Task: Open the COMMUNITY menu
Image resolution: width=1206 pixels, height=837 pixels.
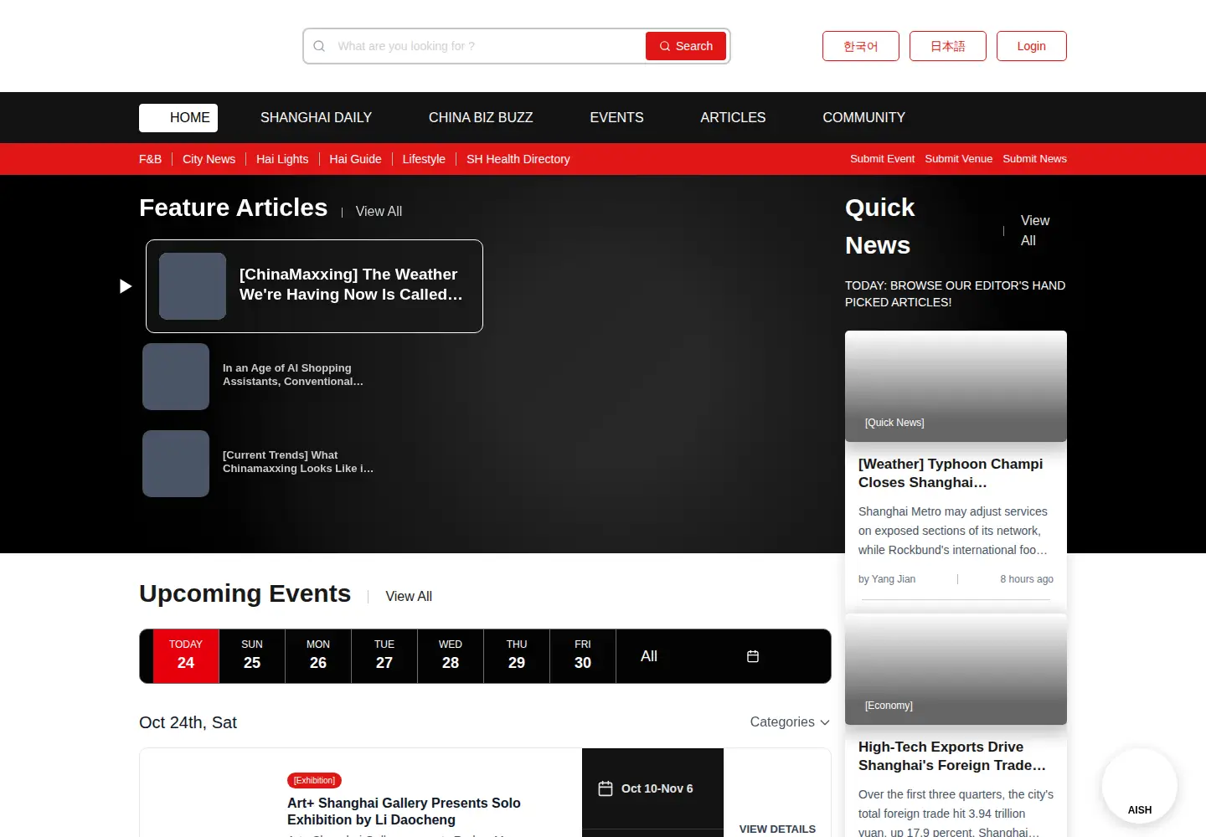Action: point(863,118)
